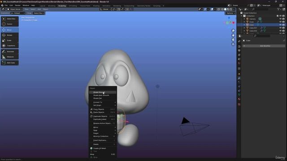
Task: Click the zoom viewport magnifier icon
Action: coord(233,31)
